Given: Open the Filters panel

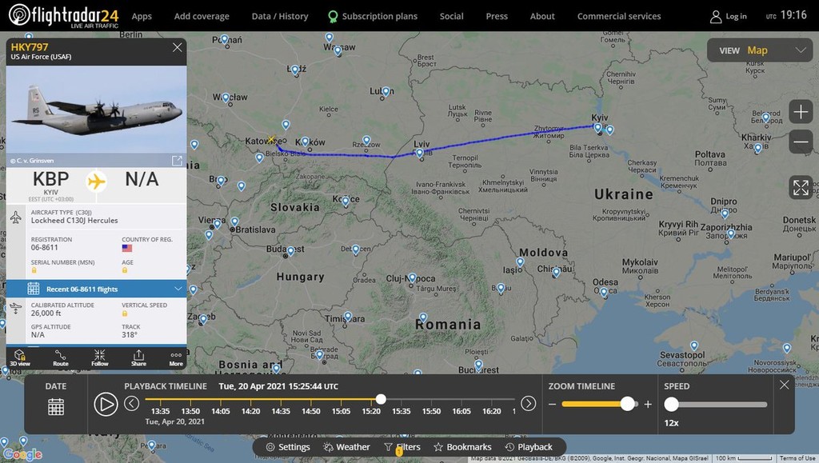Looking at the screenshot, I should [x=402, y=447].
